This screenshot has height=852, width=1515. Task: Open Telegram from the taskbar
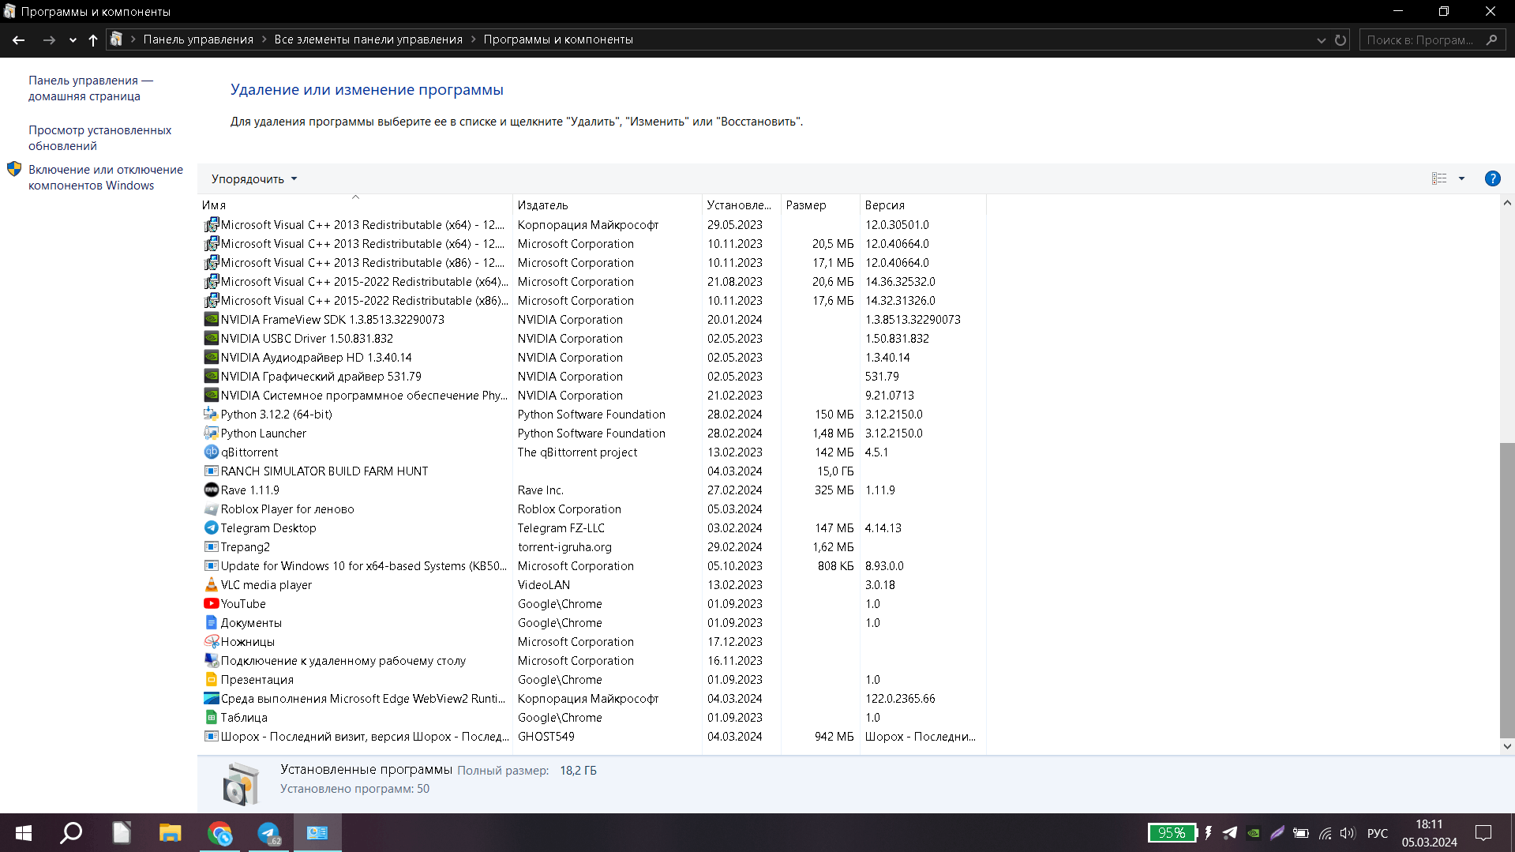(x=269, y=833)
